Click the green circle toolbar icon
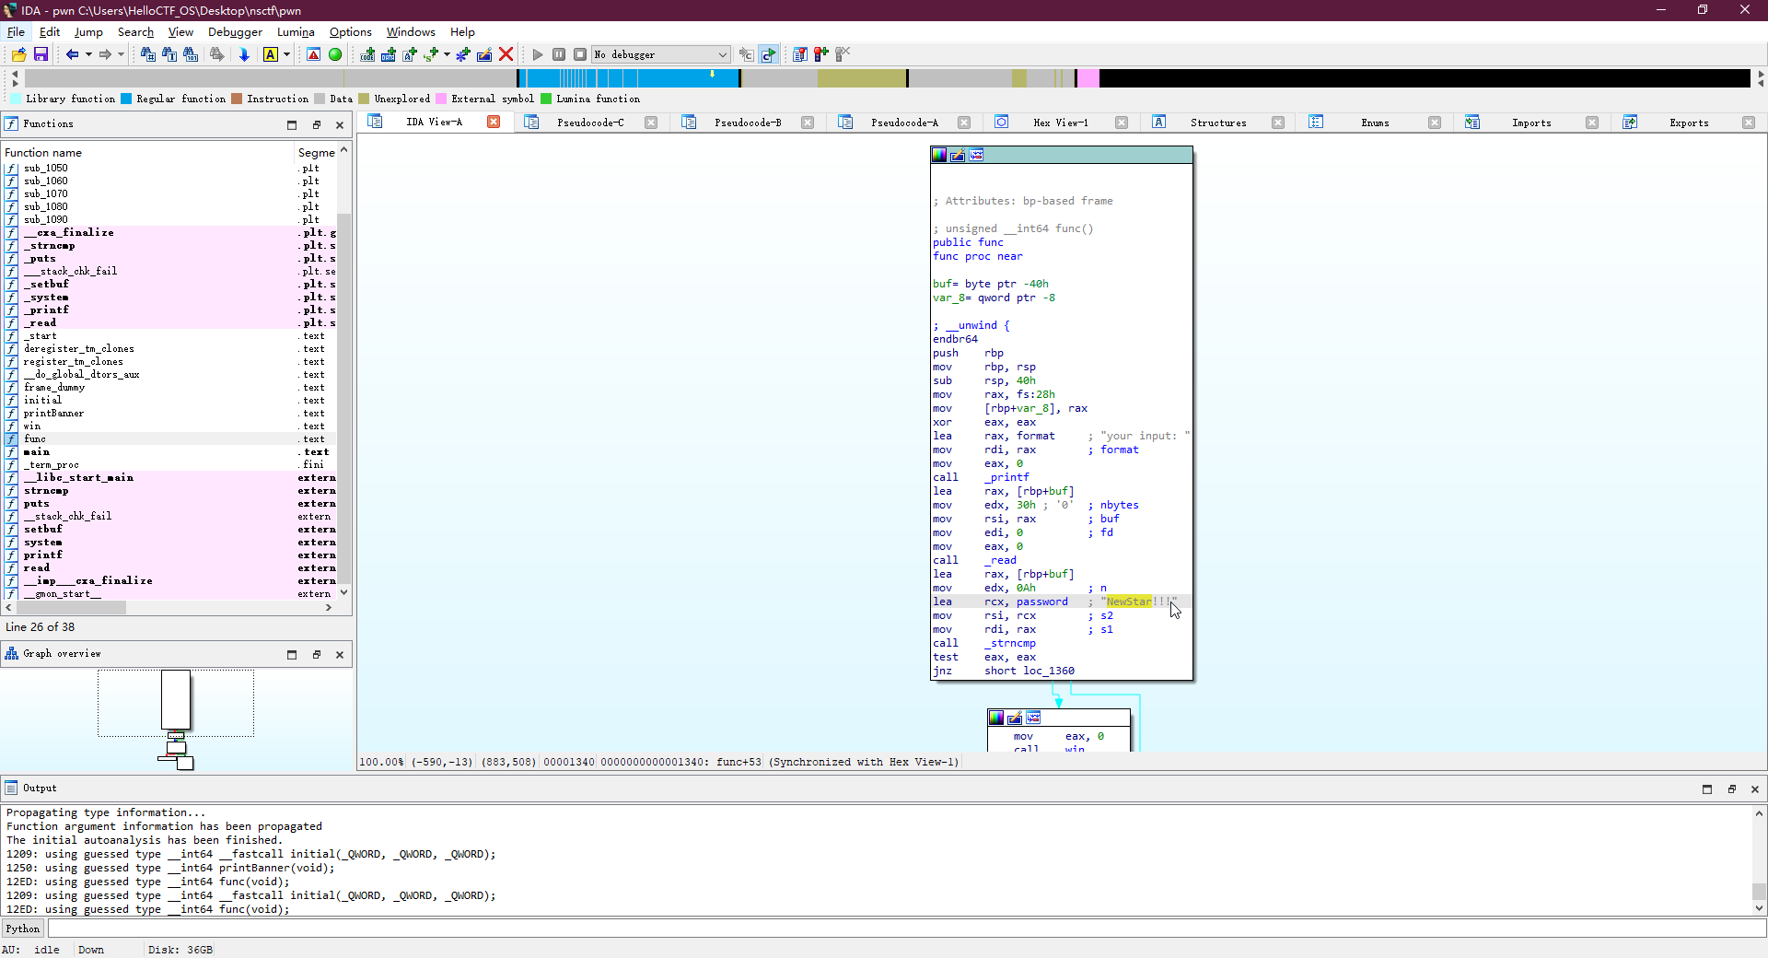 pos(335,55)
